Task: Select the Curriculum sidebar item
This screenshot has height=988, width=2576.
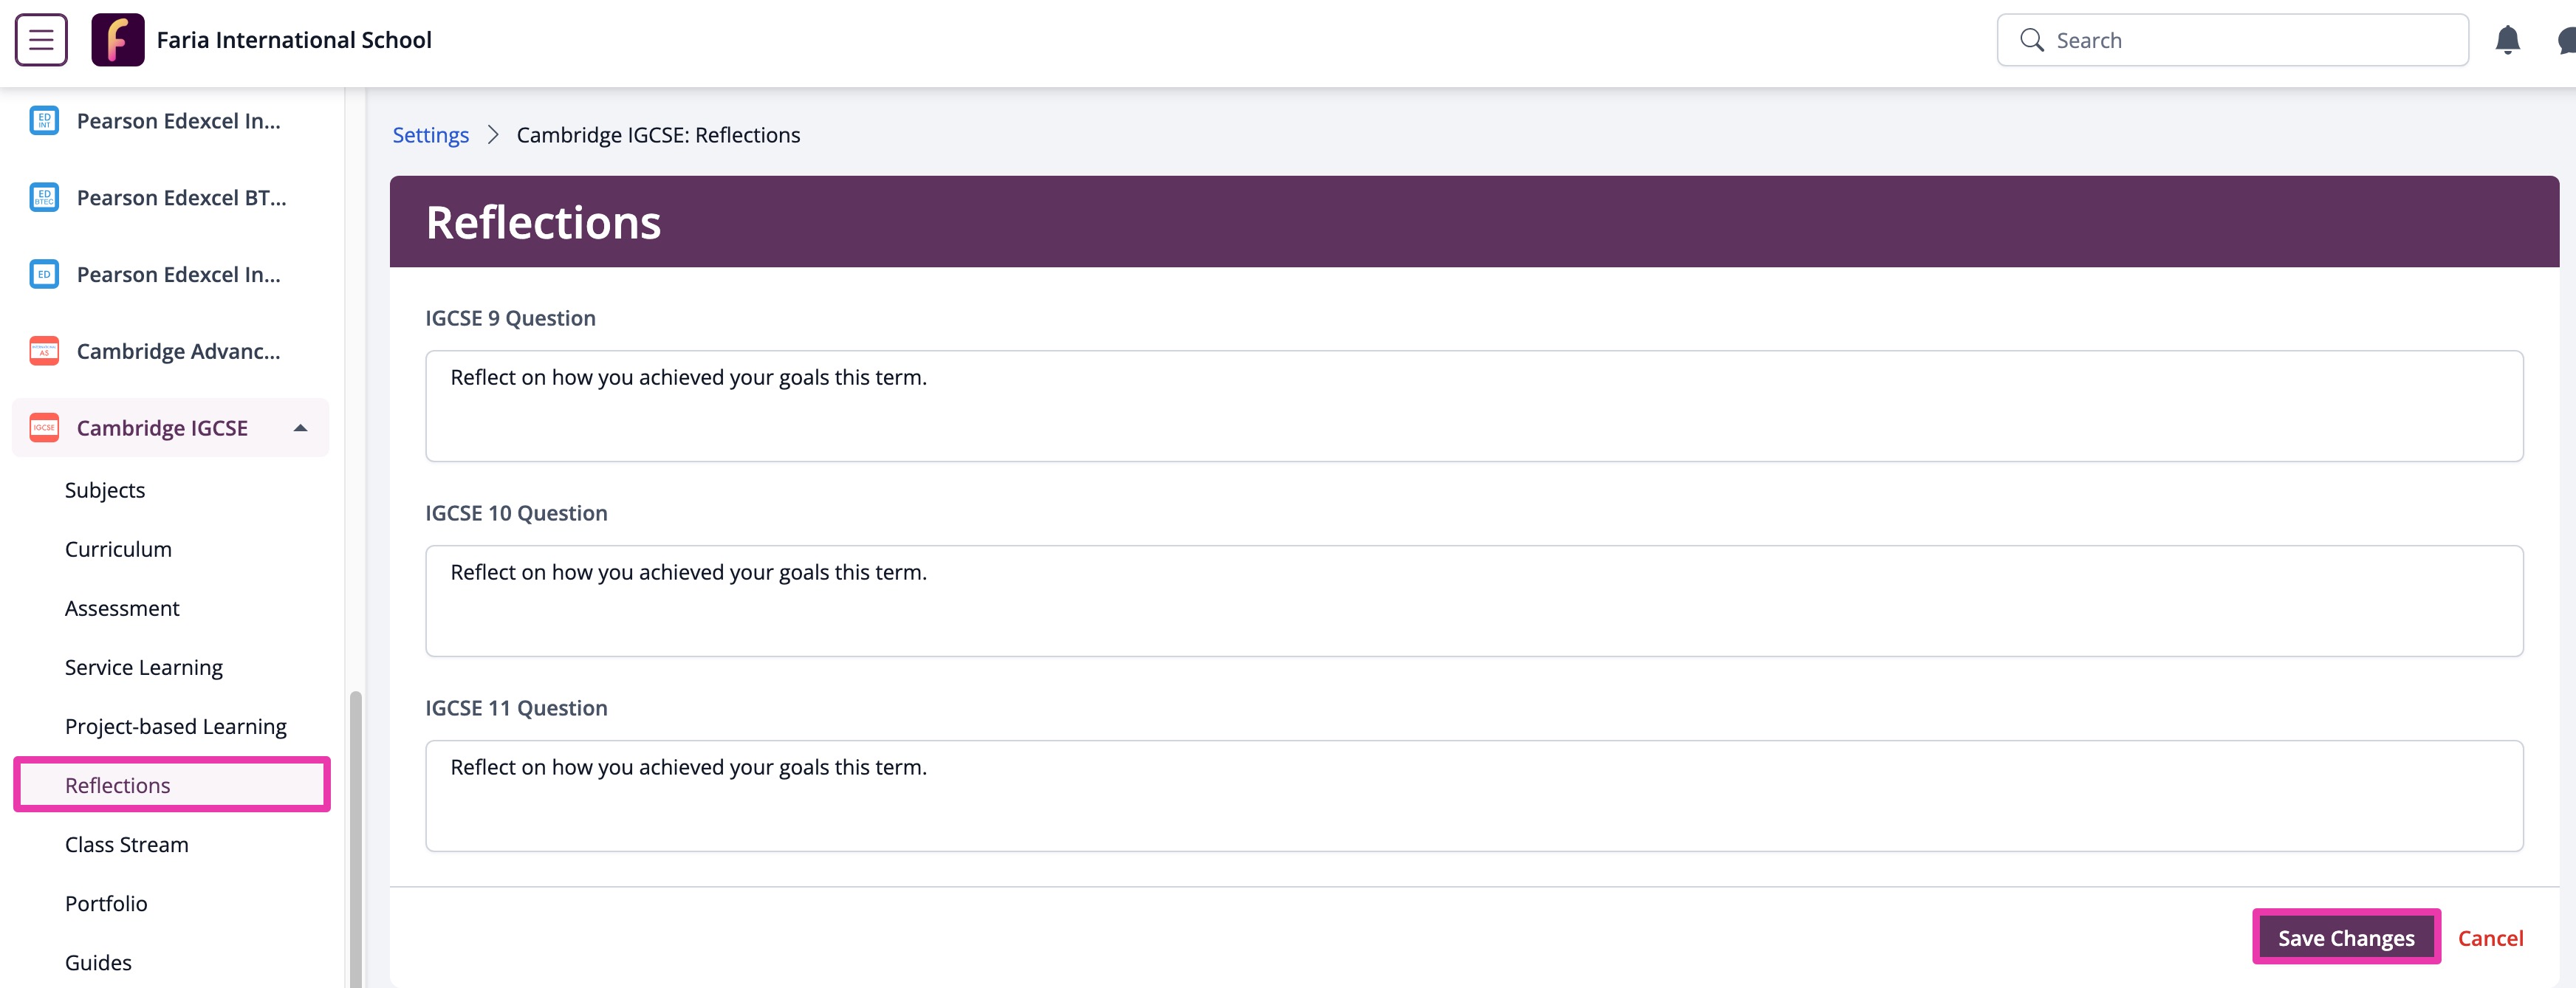Action: 118,548
